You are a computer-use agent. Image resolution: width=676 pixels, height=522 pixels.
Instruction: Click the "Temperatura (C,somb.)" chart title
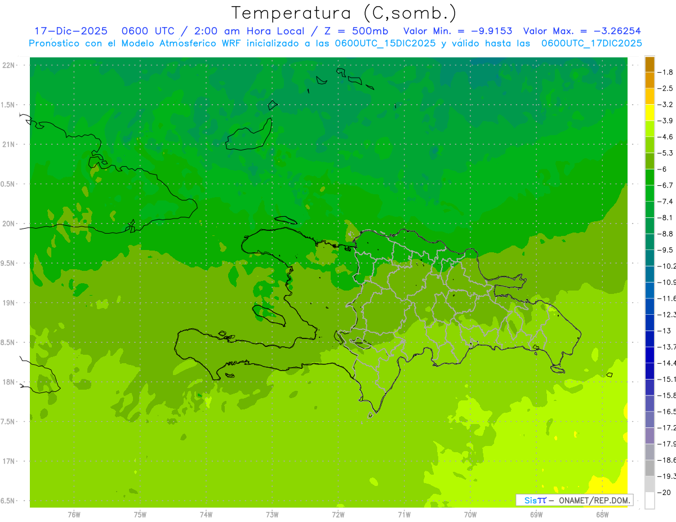(344, 14)
